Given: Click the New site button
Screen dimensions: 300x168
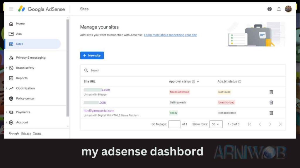Looking at the screenshot, I should (x=92, y=55).
